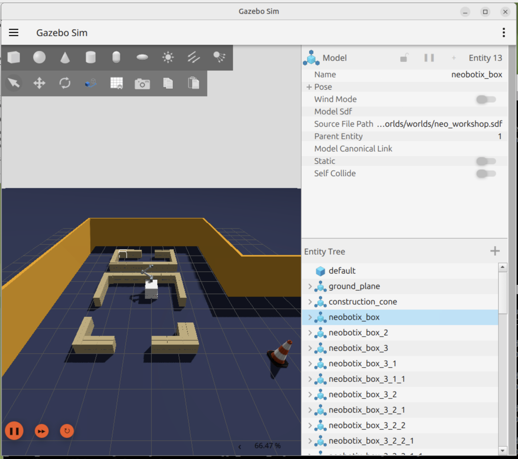Insert a capsule shape
The width and height of the screenshot is (518, 459).
click(116, 57)
